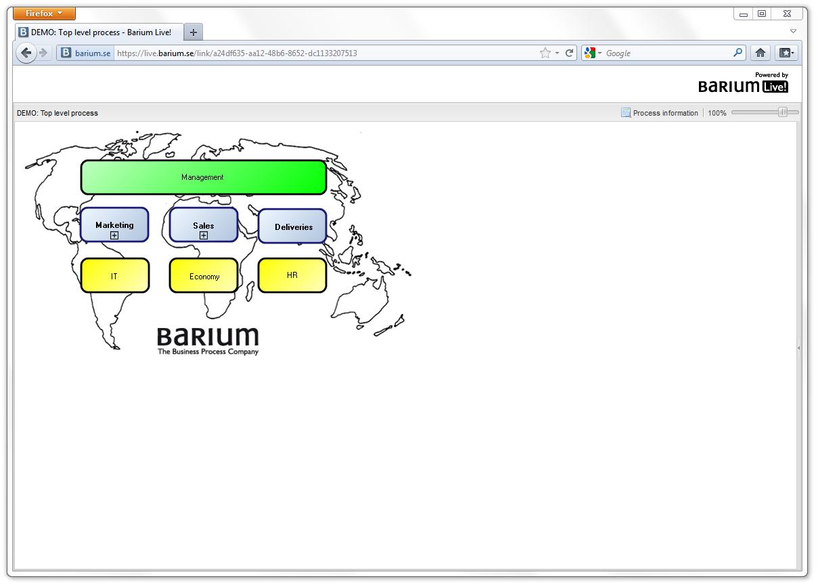Open the Firefox application menu

(44, 14)
